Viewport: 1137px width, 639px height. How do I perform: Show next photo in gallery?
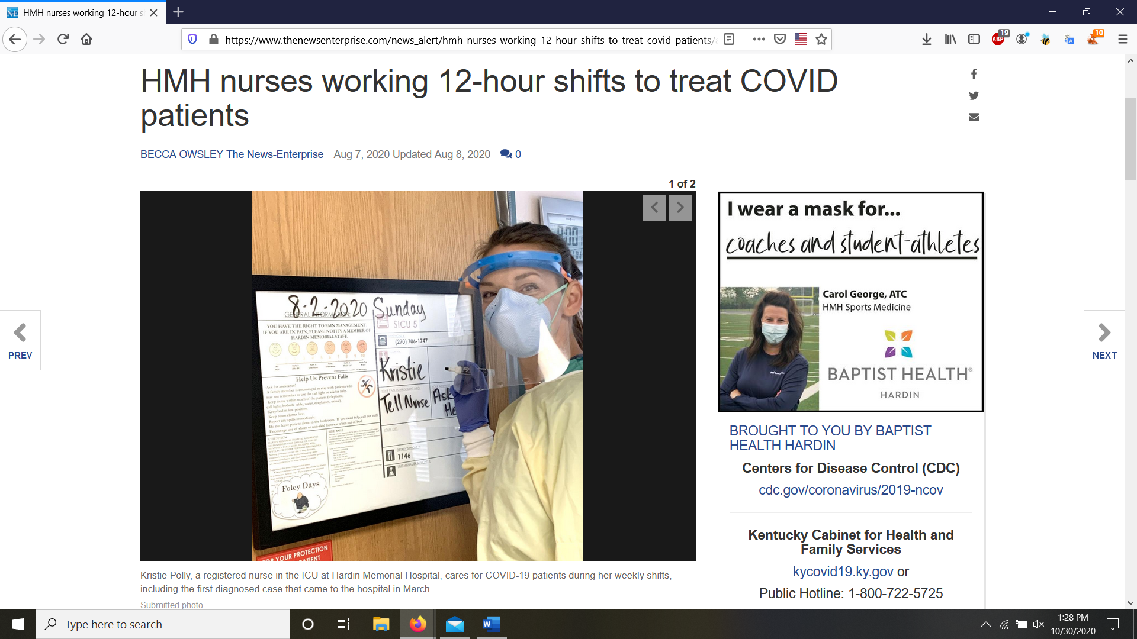pyautogui.click(x=680, y=208)
